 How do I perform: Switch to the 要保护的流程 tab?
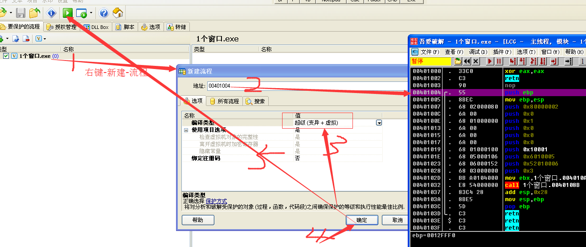pyautogui.click(x=20, y=27)
